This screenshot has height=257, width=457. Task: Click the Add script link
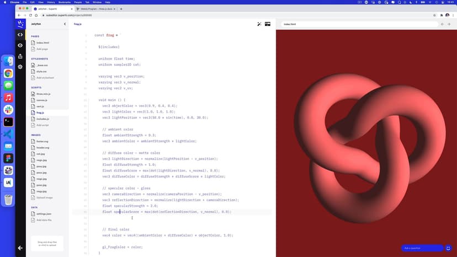43,125
